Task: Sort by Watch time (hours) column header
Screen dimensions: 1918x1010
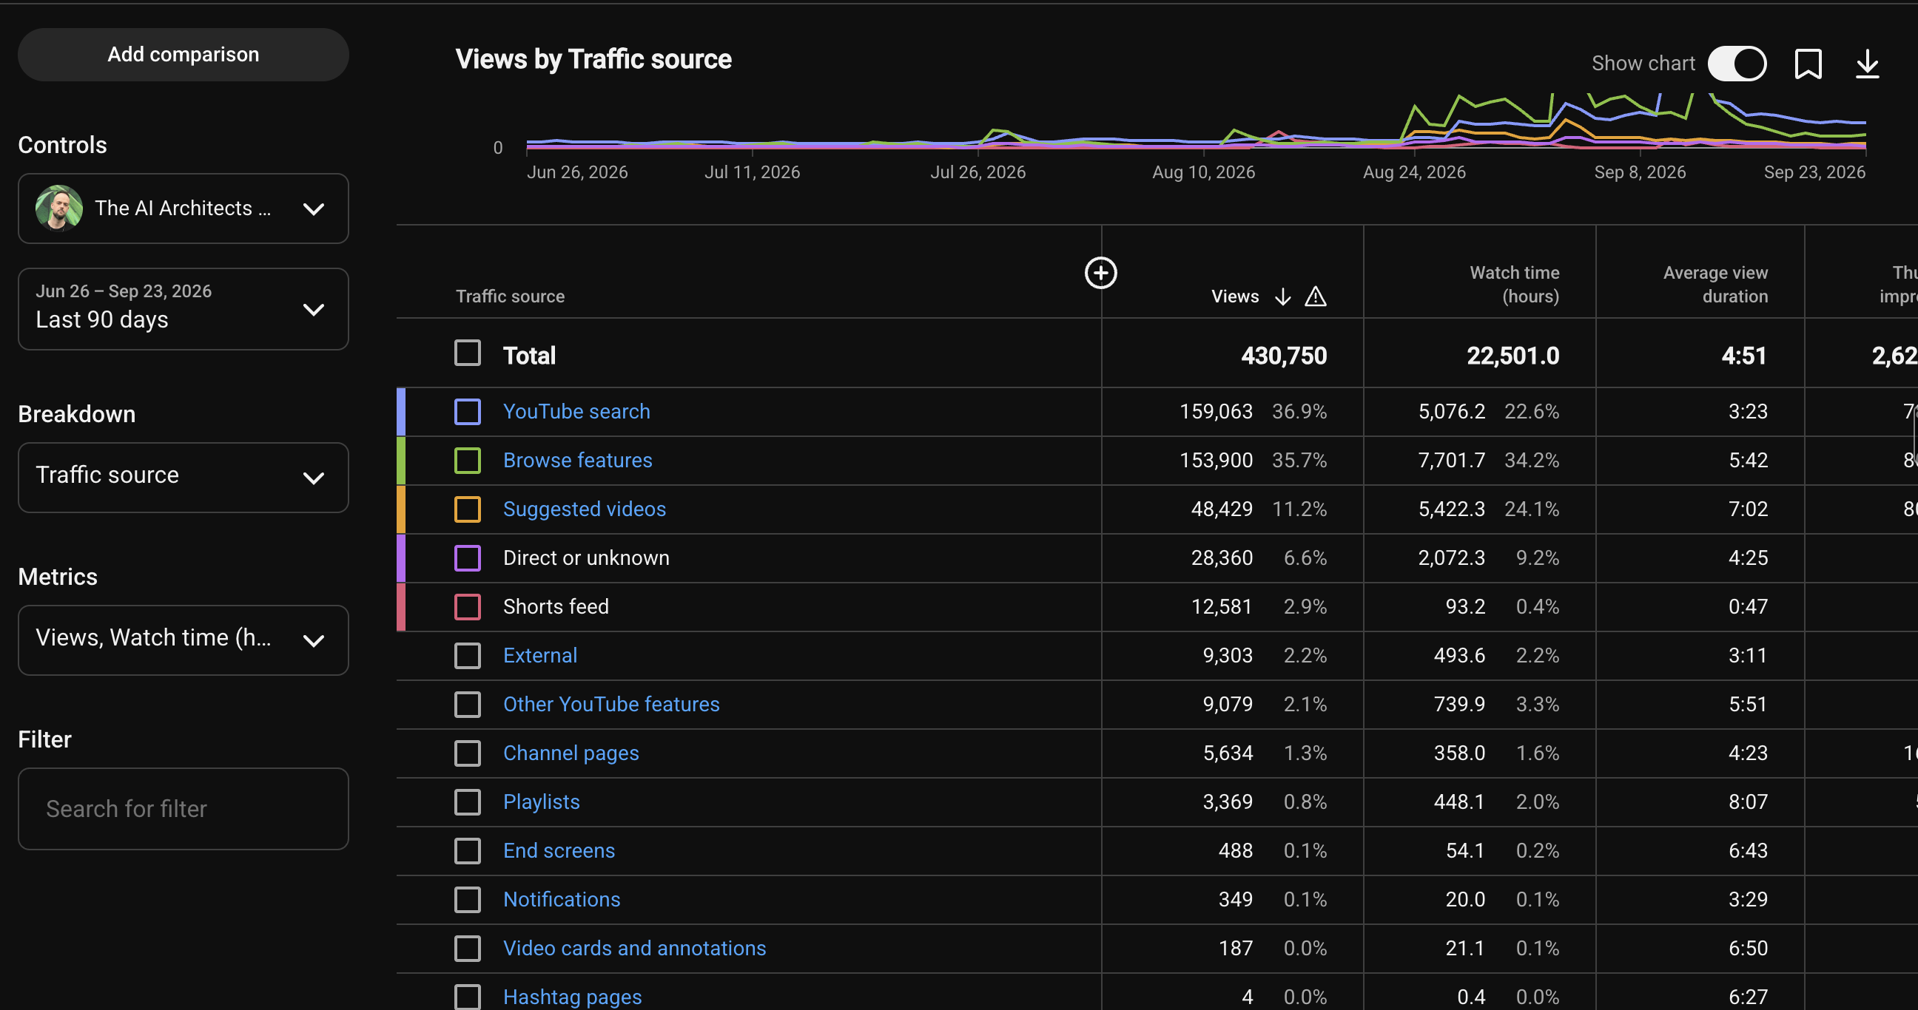Action: coord(1514,284)
